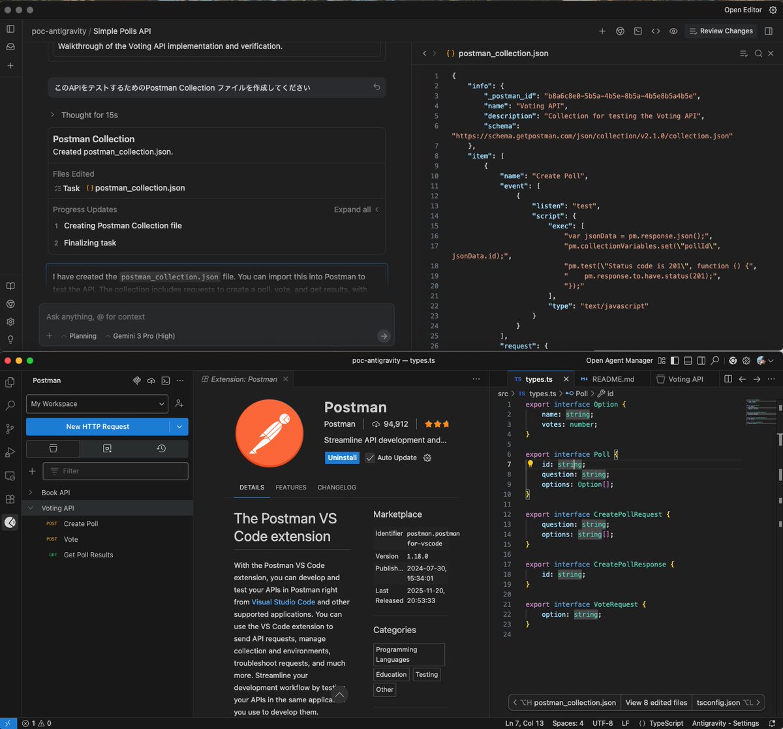The height and width of the screenshot is (729, 783).
Task: Search within postman_collection.json preview
Action: [x=758, y=54]
